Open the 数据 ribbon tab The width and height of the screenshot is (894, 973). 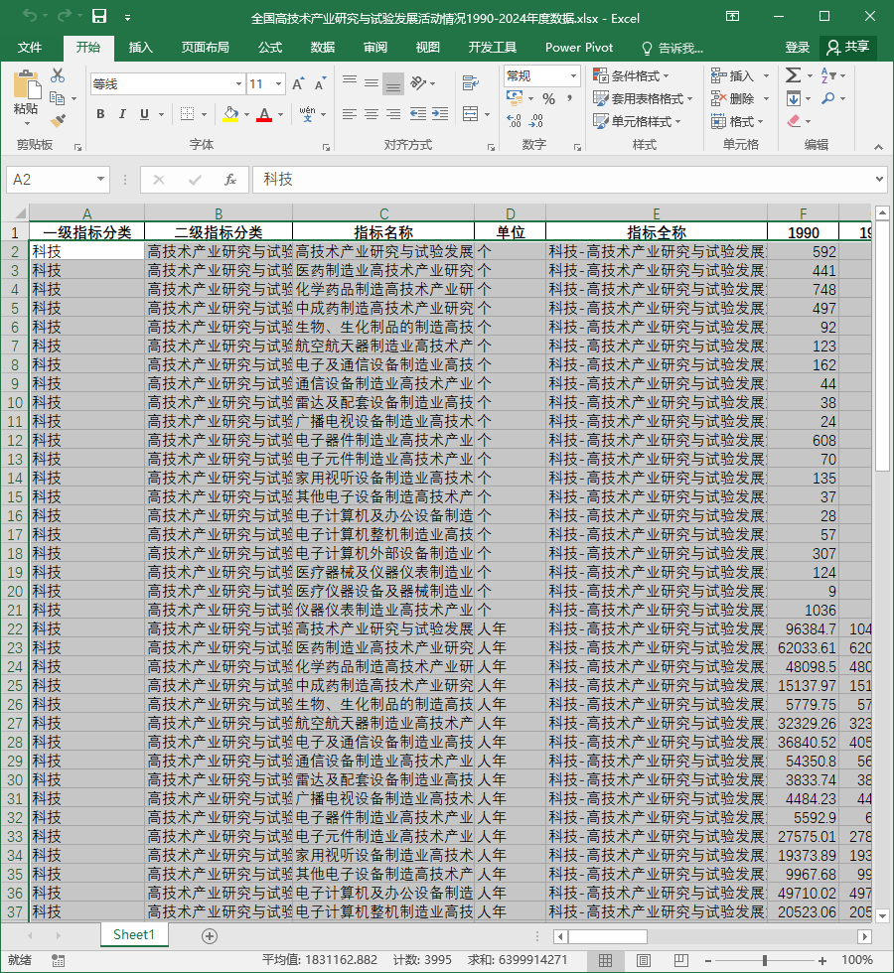coord(323,48)
